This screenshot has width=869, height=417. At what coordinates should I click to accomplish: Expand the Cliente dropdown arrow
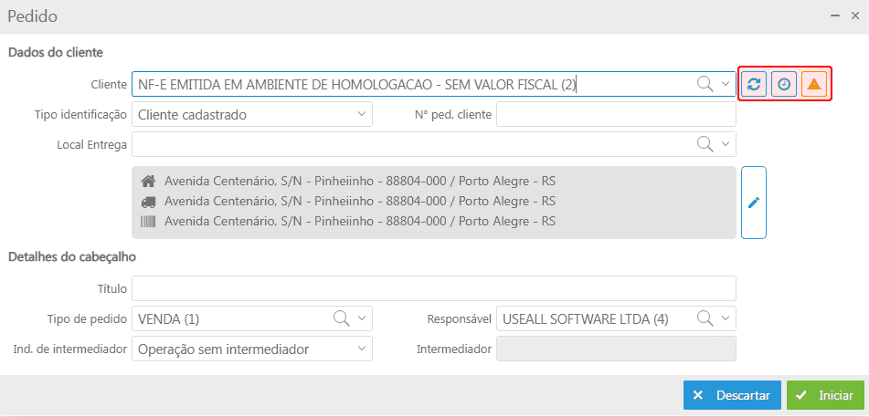pos(726,84)
